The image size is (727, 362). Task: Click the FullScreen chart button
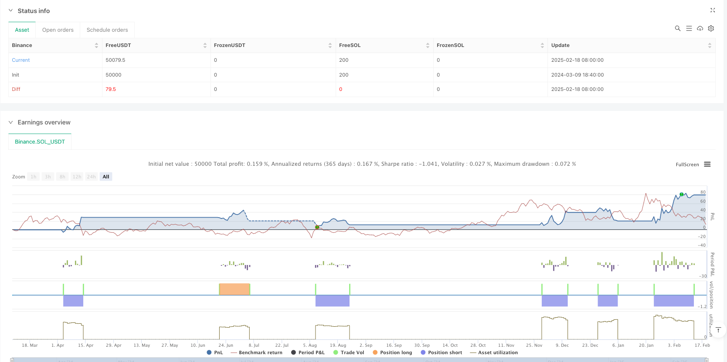687,164
